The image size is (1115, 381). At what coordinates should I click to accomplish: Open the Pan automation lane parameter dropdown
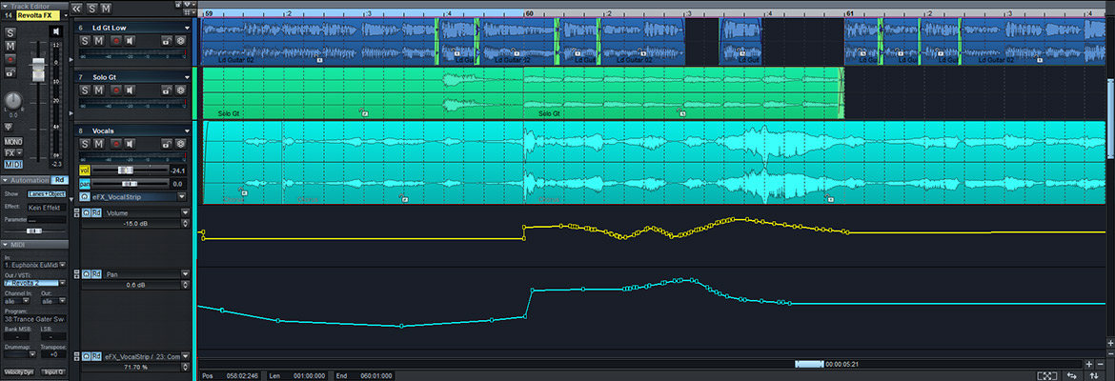(x=185, y=273)
